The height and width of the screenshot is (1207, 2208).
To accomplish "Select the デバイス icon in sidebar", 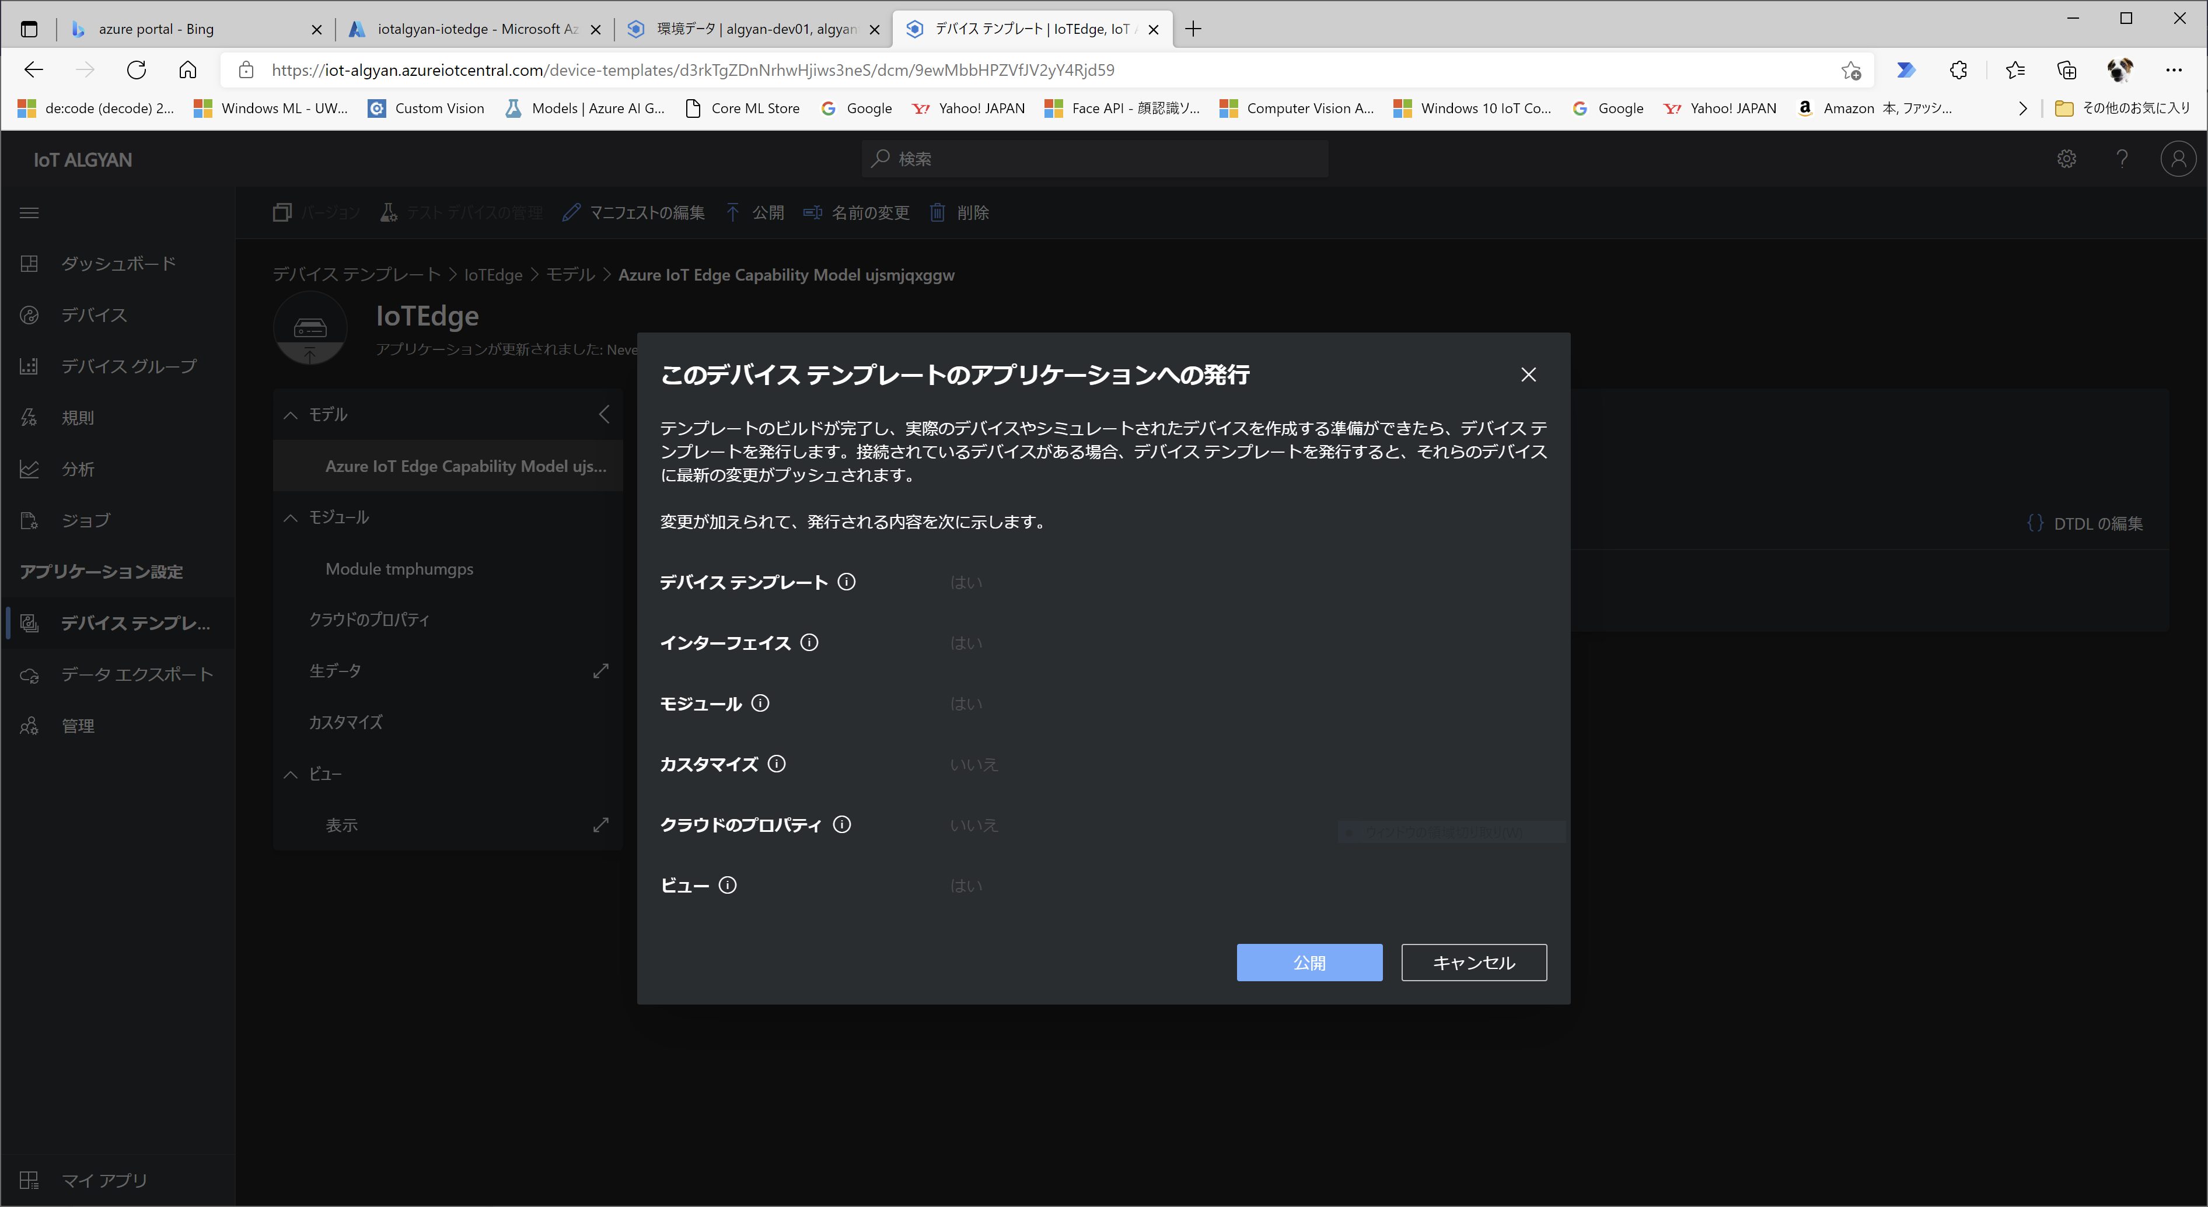I will pos(28,314).
